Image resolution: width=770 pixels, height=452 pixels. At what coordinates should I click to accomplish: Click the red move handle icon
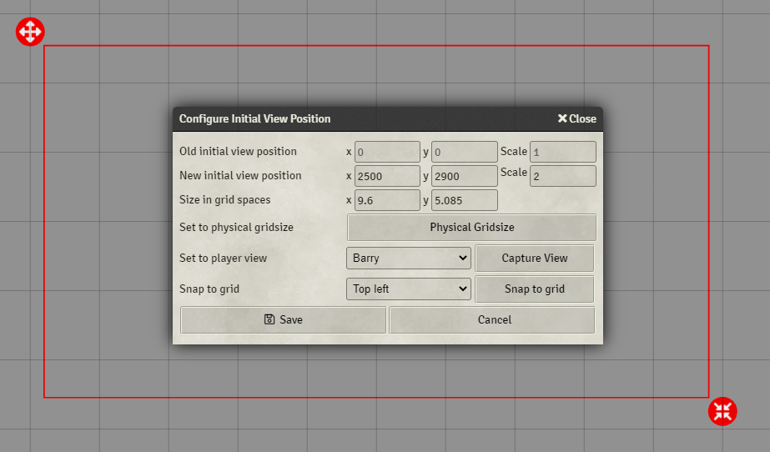[30, 32]
